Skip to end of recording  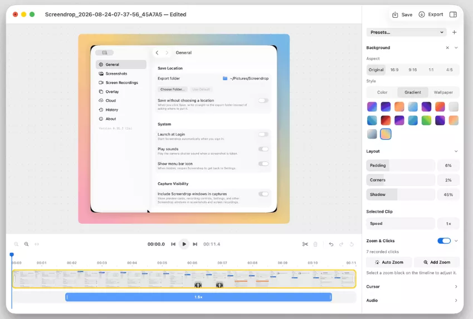(195, 244)
